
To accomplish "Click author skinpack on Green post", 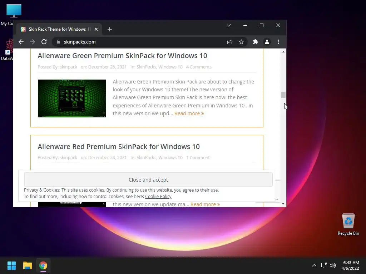I will point(68,67).
